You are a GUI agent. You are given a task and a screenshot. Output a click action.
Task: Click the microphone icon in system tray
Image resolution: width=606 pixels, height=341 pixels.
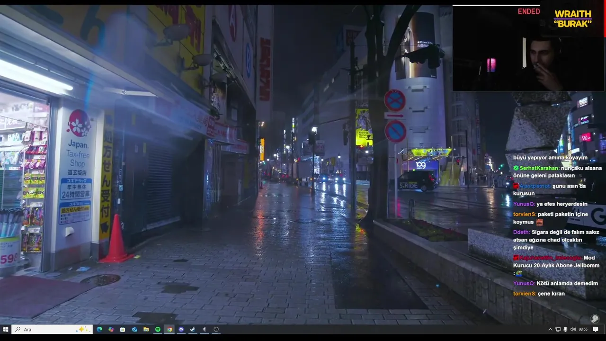(x=565, y=329)
